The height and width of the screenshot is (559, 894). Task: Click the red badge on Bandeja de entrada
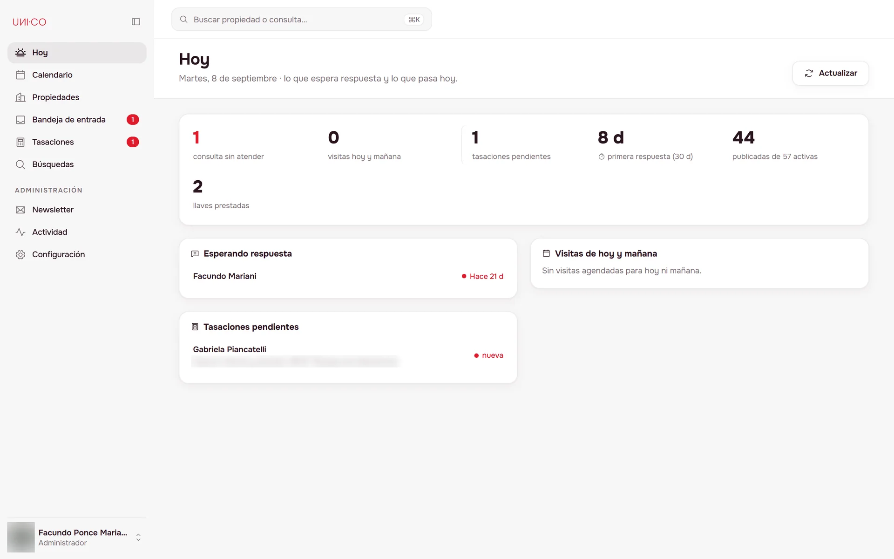[133, 120]
